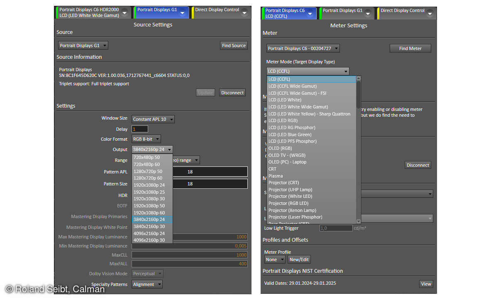Click the Find Source button
This screenshot has height=298, width=498.
click(x=234, y=46)
